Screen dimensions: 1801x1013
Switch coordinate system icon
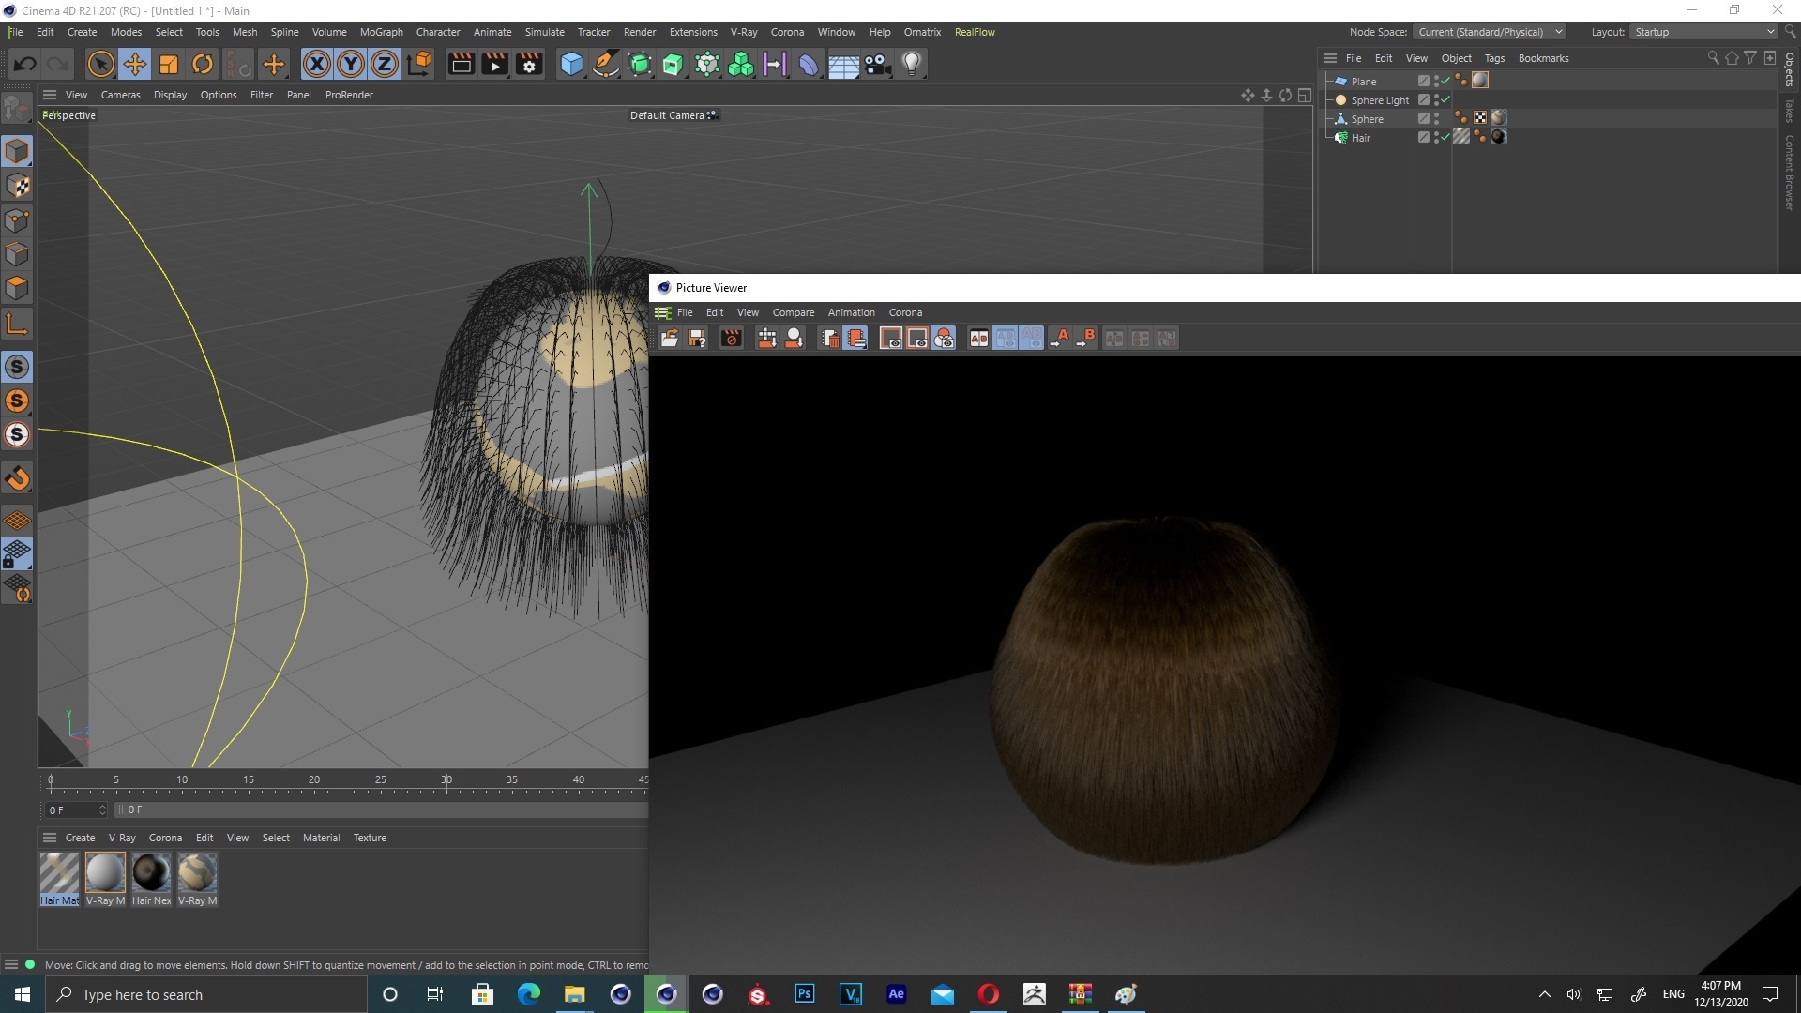[420, 64]
